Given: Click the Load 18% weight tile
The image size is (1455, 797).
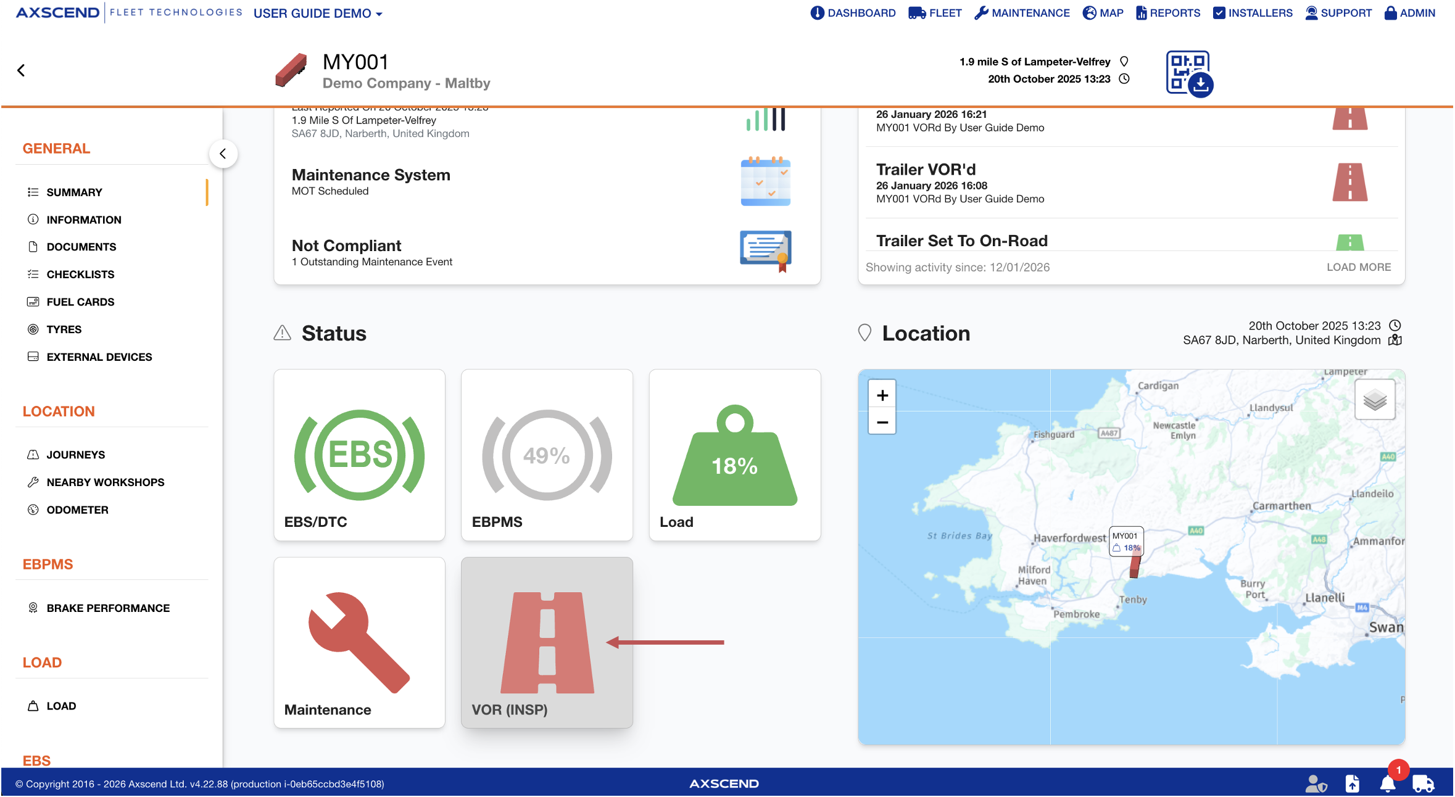Looking at the screenshot, I should (x=734, y=455).
